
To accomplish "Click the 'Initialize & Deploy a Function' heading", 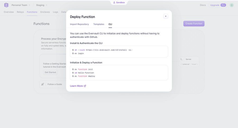I will point(86,63).
